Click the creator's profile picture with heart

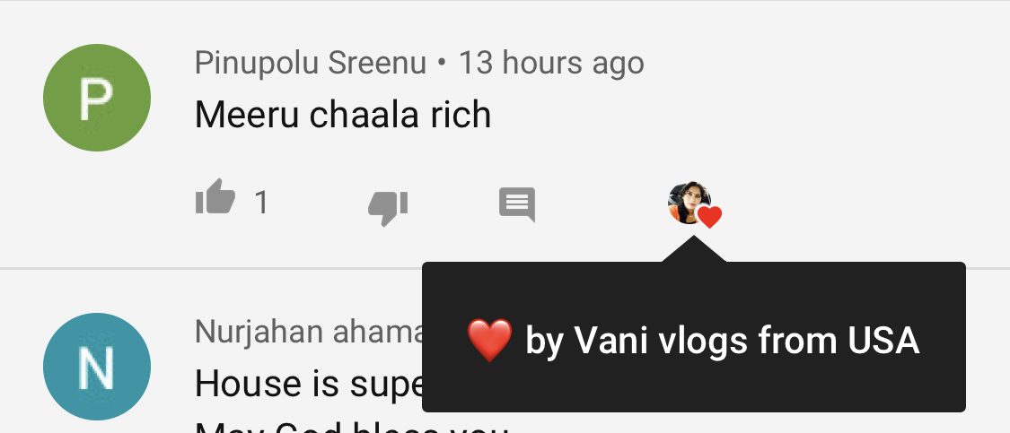[689, 203]
